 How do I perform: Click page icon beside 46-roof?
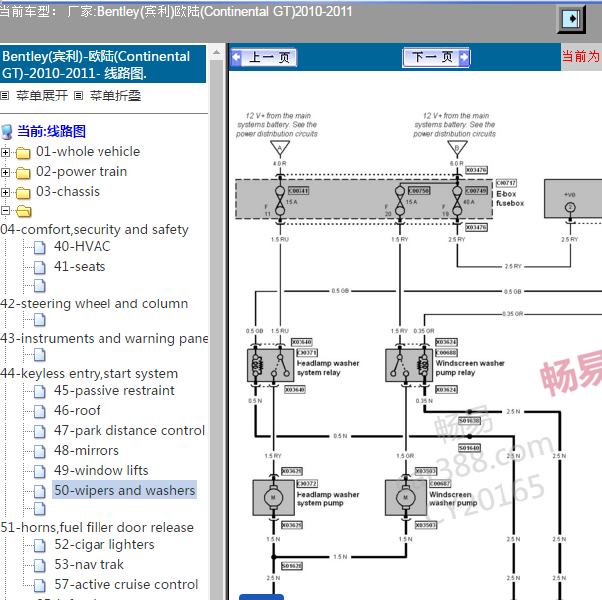[x=40, y=412]
